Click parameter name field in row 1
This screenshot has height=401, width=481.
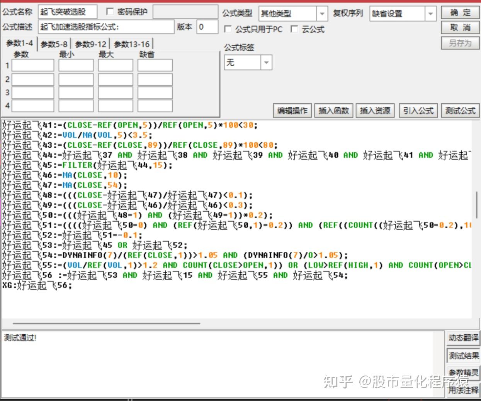click(33, 65)
